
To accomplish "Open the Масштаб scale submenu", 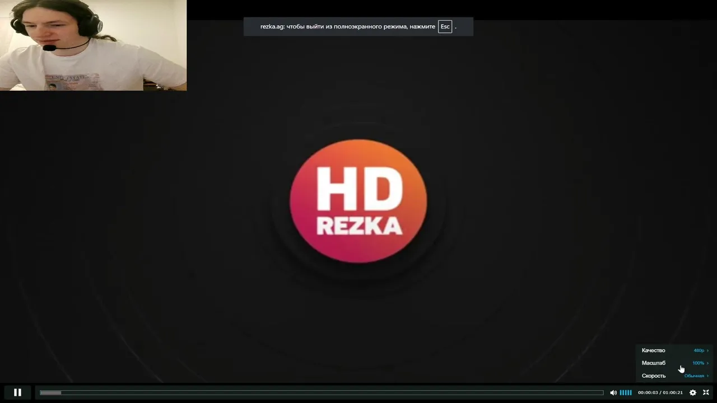I will [676, 363].
